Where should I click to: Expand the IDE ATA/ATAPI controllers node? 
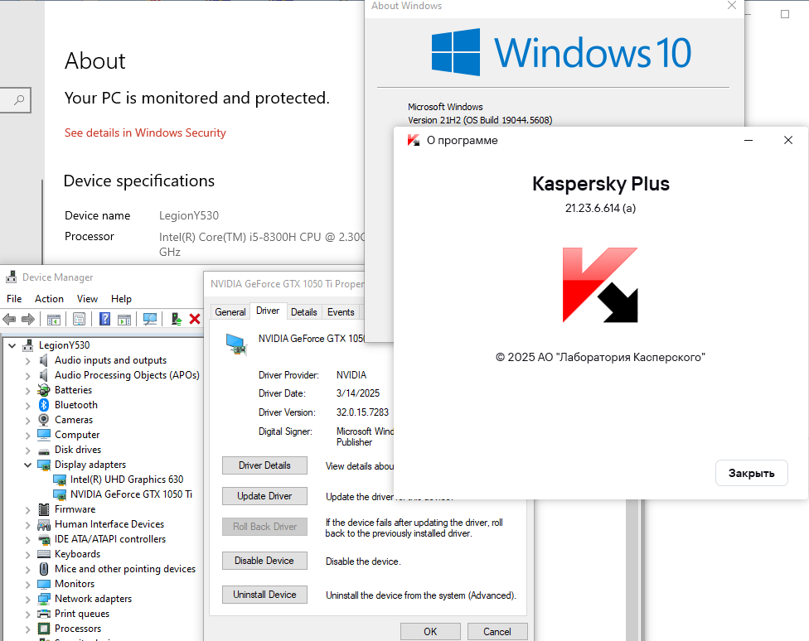coord(28,540)
